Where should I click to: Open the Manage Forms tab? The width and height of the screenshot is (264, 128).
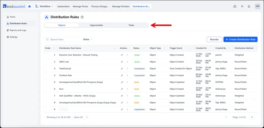point(80,6)
